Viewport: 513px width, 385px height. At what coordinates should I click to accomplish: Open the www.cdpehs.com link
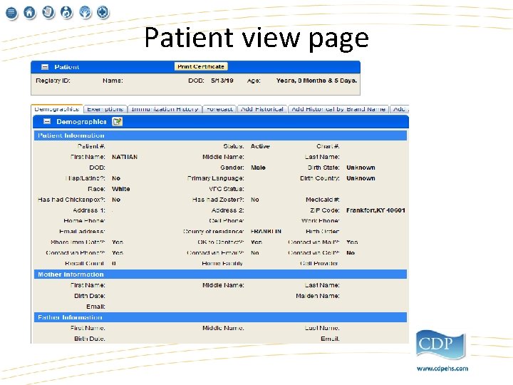(x=442, y=369)
